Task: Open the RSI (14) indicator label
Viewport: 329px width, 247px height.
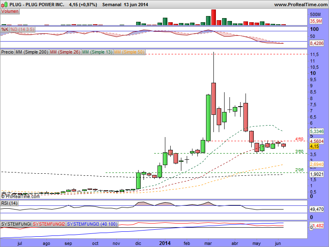Action: tap(9, 203)
